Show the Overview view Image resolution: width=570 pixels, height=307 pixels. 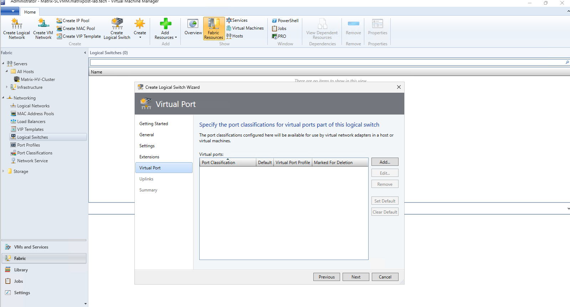(x=193, y=27)
